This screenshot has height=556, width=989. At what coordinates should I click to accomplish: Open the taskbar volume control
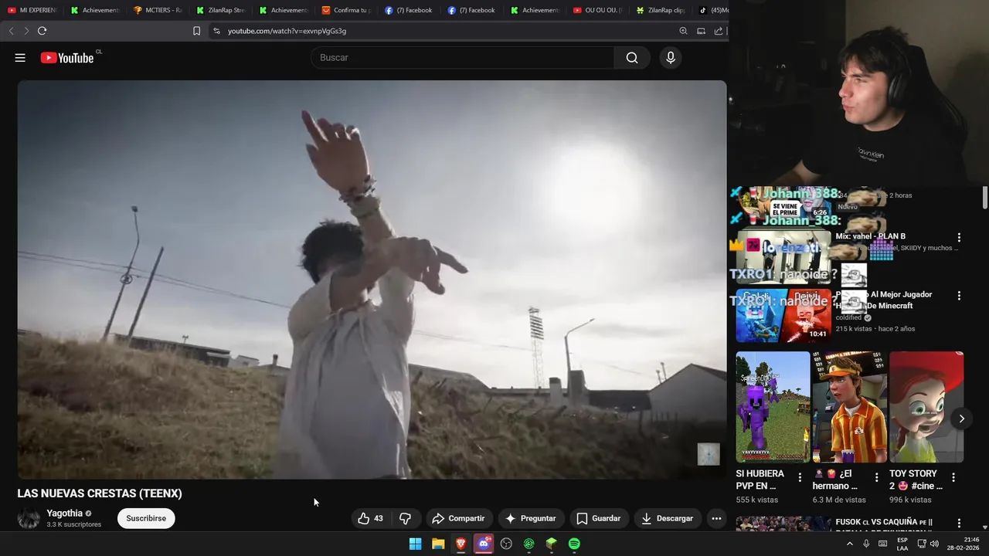934,544
